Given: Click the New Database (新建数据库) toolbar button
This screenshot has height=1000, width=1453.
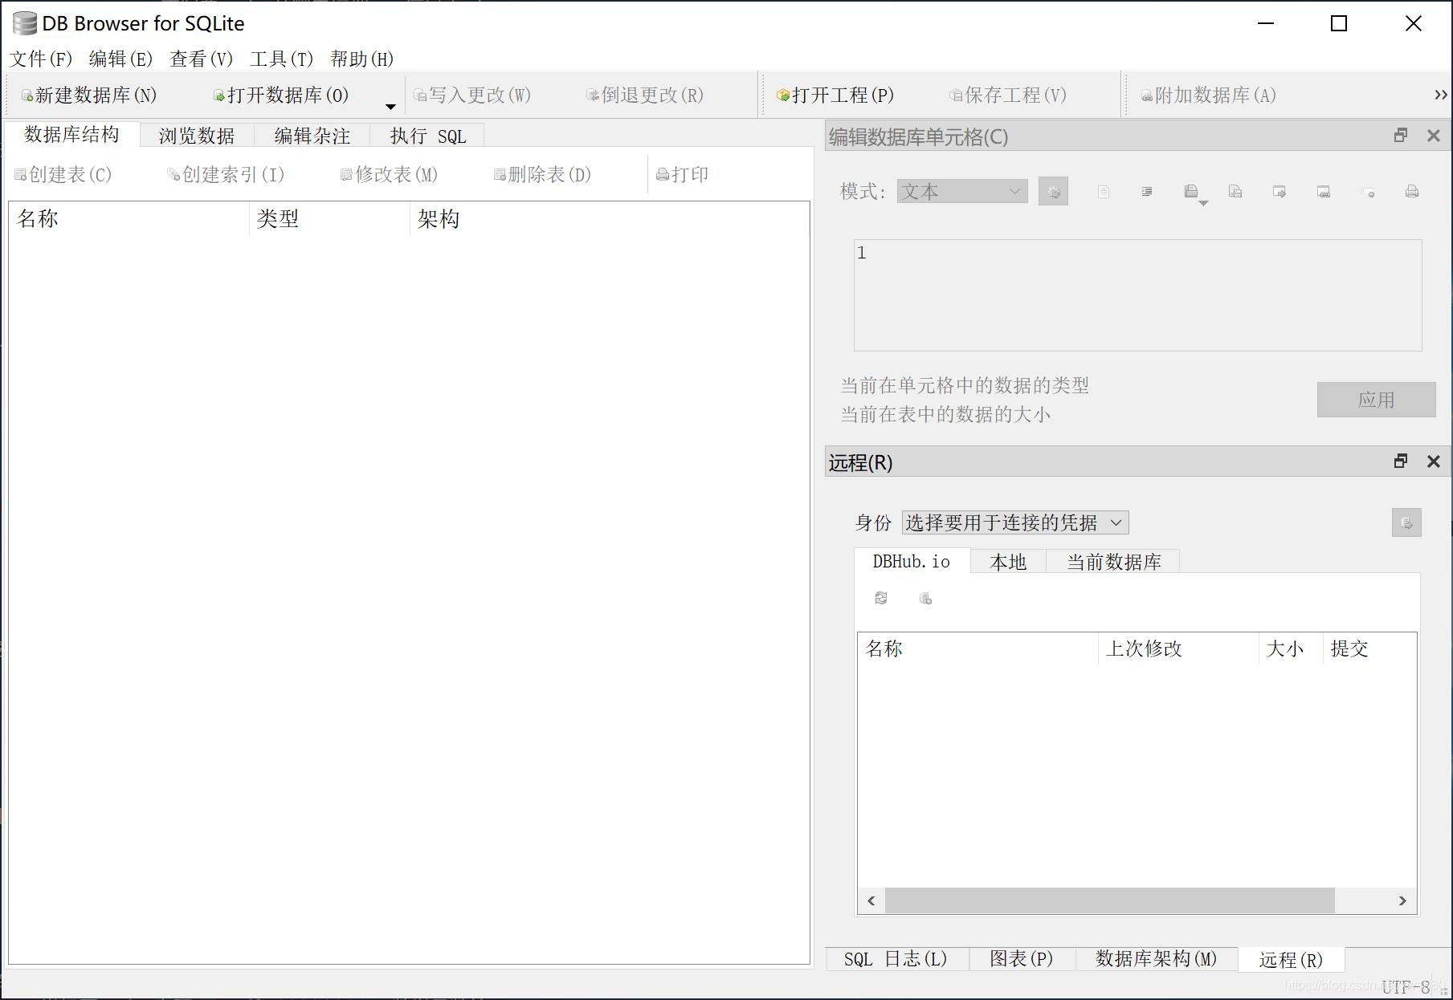Looking at the screenshot, I should [89, 96].
